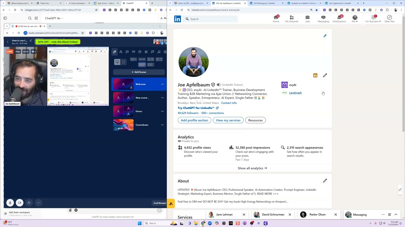405x227 pixels.
Task: Click the verification shield beside the name
Action: (213, 85)
